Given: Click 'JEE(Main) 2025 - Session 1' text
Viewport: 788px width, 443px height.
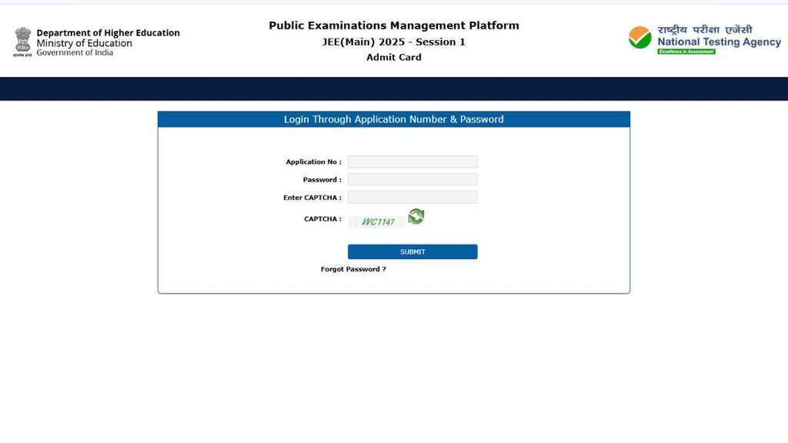Looking at the screenshot, I should [394, 42].
